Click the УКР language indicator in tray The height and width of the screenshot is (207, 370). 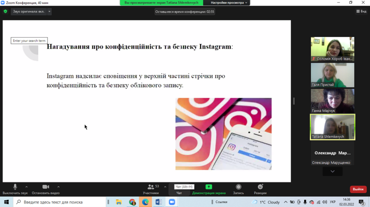332,202
